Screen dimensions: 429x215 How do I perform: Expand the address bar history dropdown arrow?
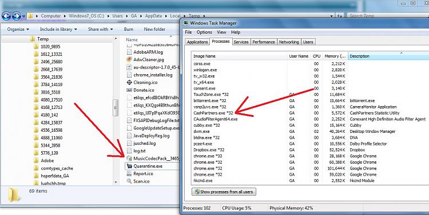[332, 16]
